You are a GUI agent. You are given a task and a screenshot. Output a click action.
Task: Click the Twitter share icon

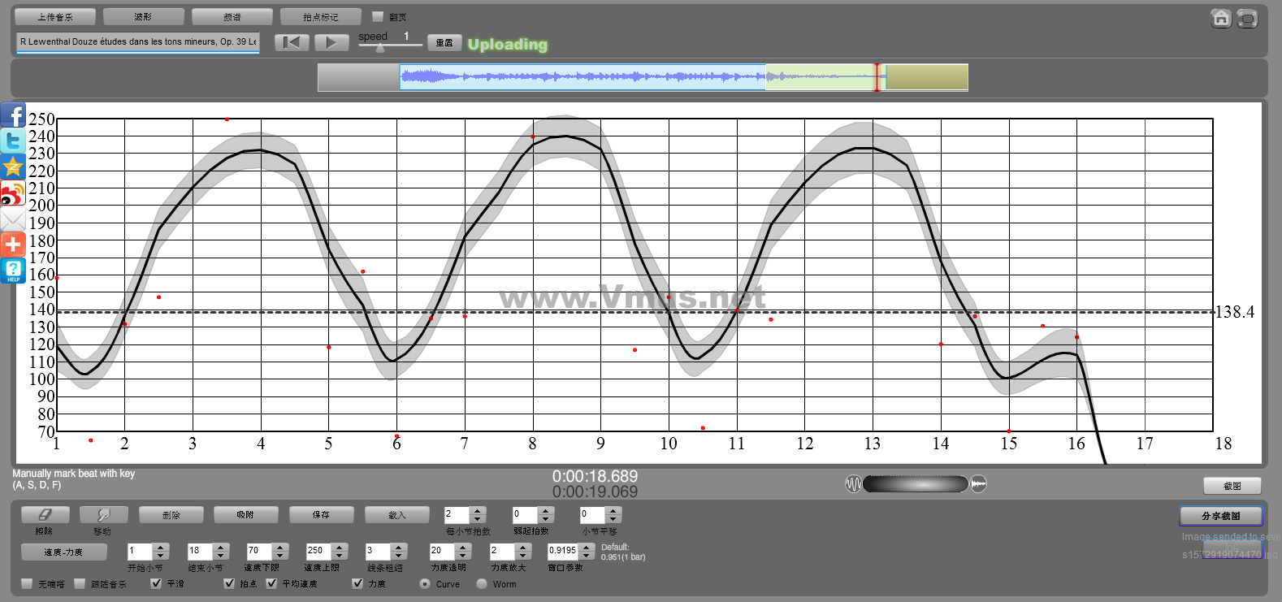pos(13,141)
